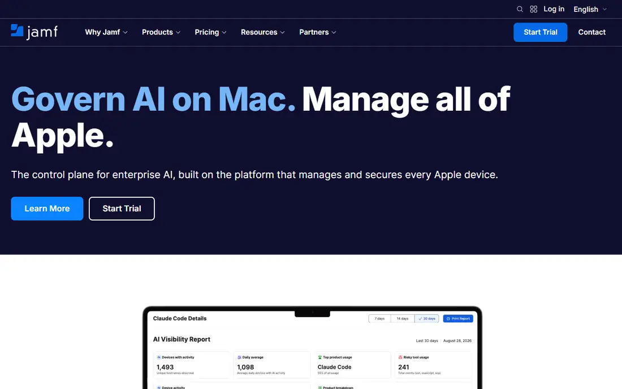Viewport: 622px width, 389px height.
Task: Click the 1,493 devices value
Action: coord(165,367)
